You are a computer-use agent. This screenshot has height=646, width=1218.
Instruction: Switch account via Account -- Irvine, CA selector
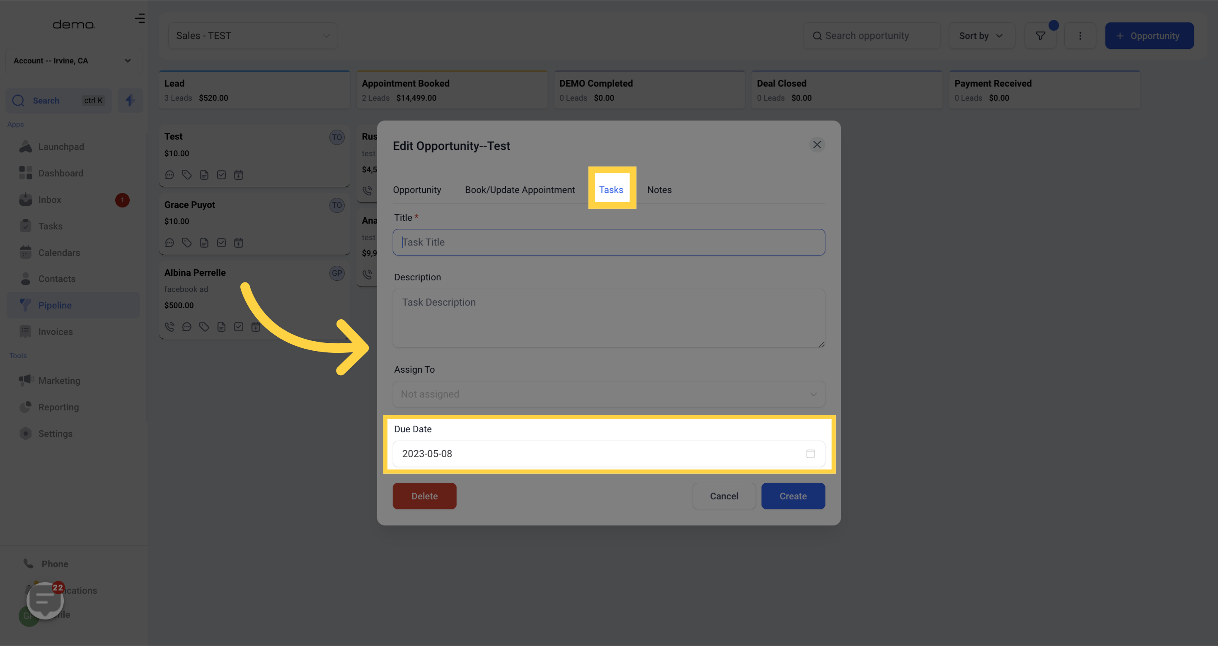pyautogui.click(x=73, y=60)
